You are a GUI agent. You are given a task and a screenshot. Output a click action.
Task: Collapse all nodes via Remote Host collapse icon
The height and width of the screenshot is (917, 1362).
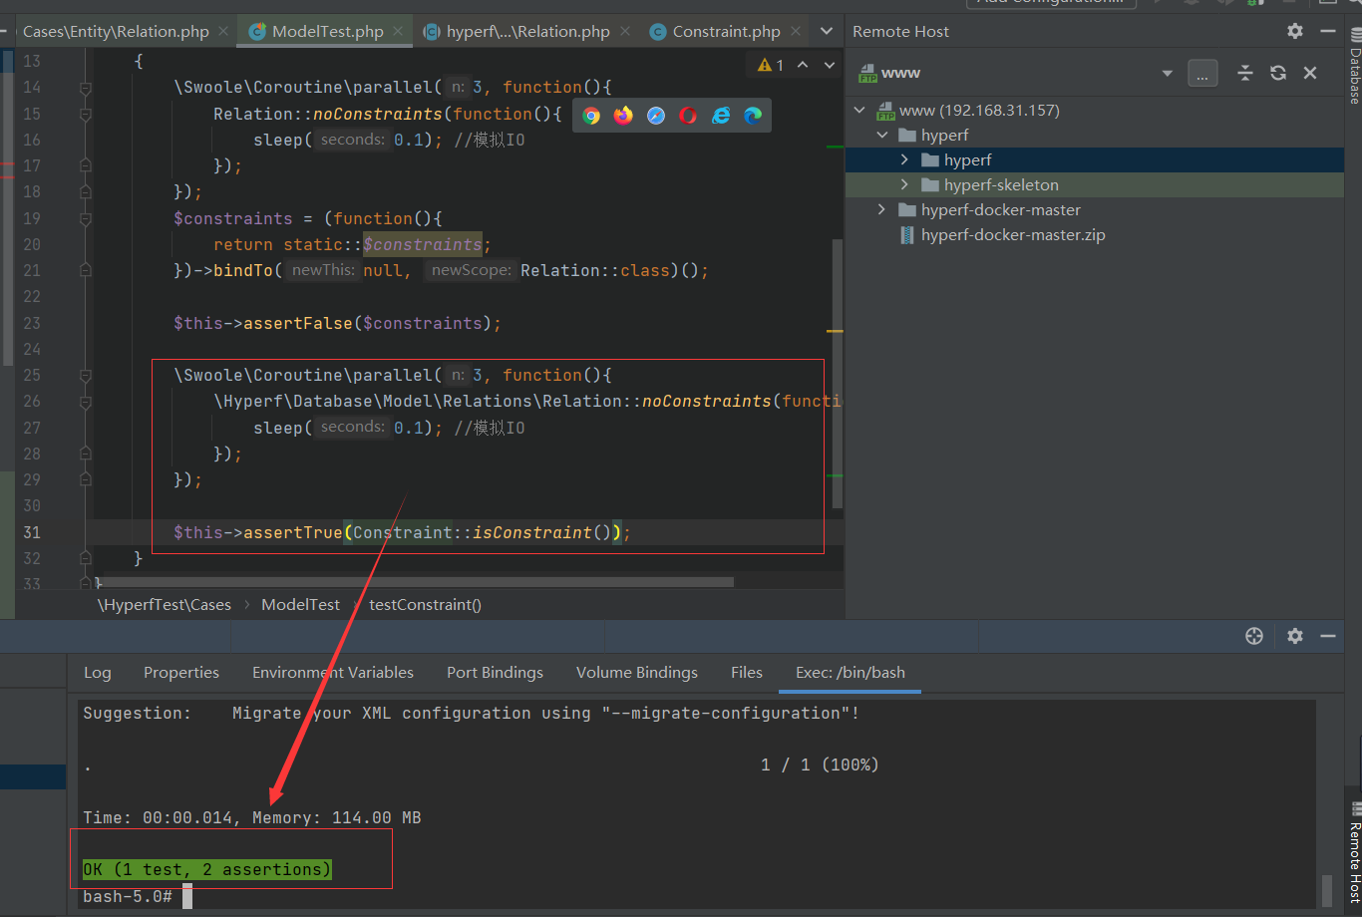pos(1242,72)
